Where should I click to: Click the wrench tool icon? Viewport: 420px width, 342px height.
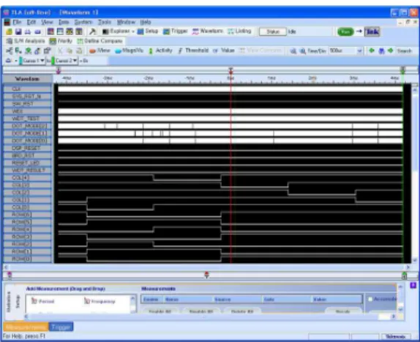point(93,31)
